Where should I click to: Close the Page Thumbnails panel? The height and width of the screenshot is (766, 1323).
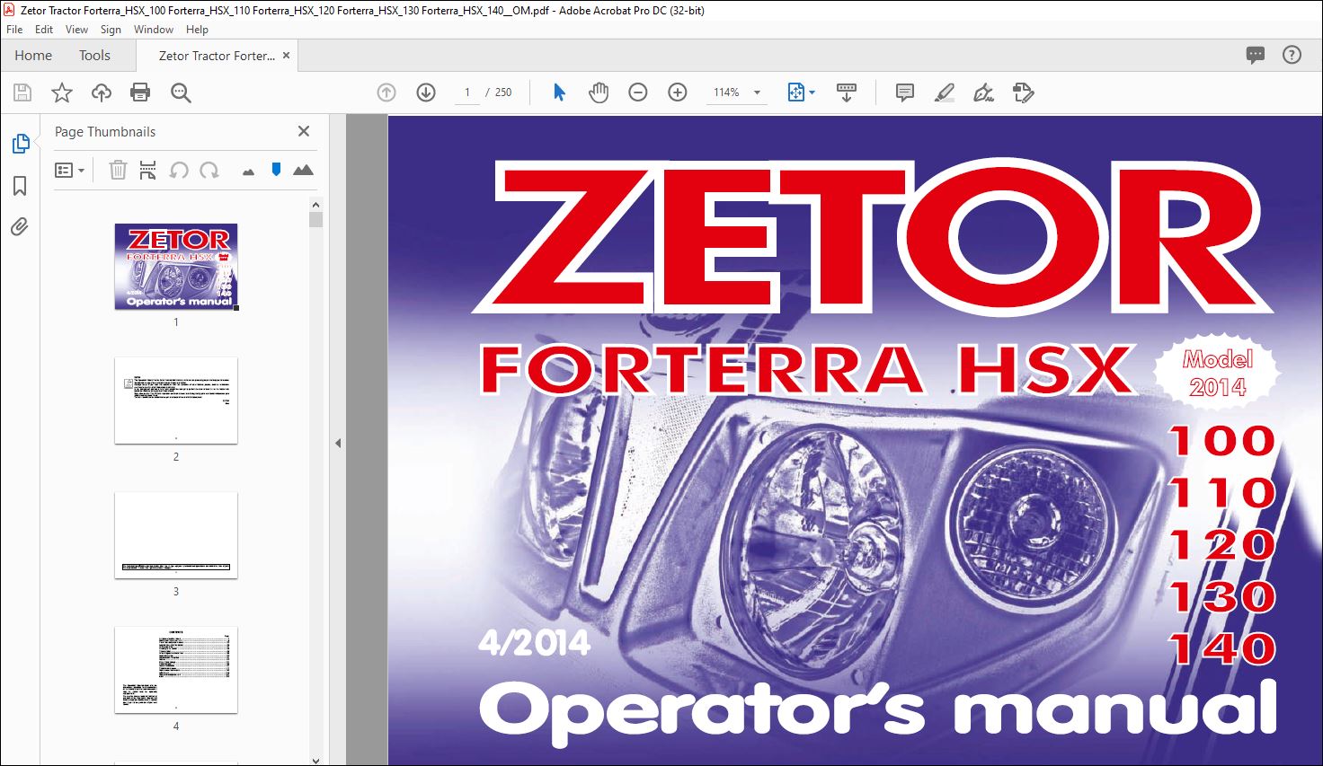304,131
